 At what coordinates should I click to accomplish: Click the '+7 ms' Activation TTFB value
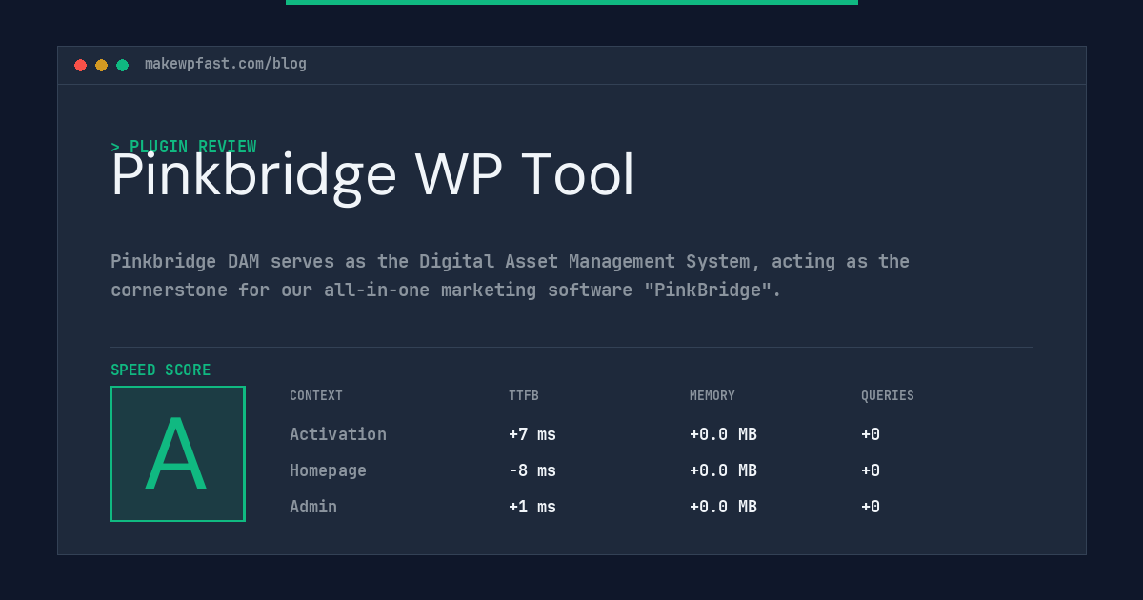click(x=532, y=434)
